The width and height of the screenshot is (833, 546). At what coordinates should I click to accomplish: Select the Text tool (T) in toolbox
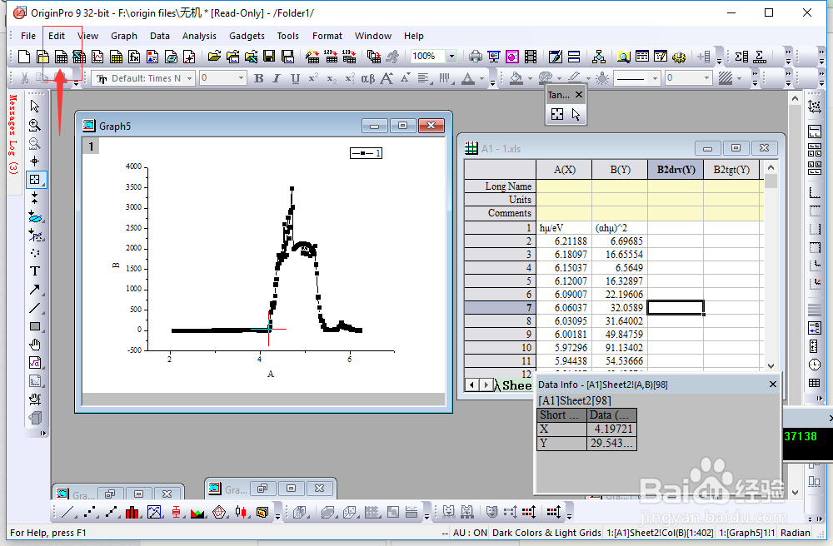[x=35, y=271]
